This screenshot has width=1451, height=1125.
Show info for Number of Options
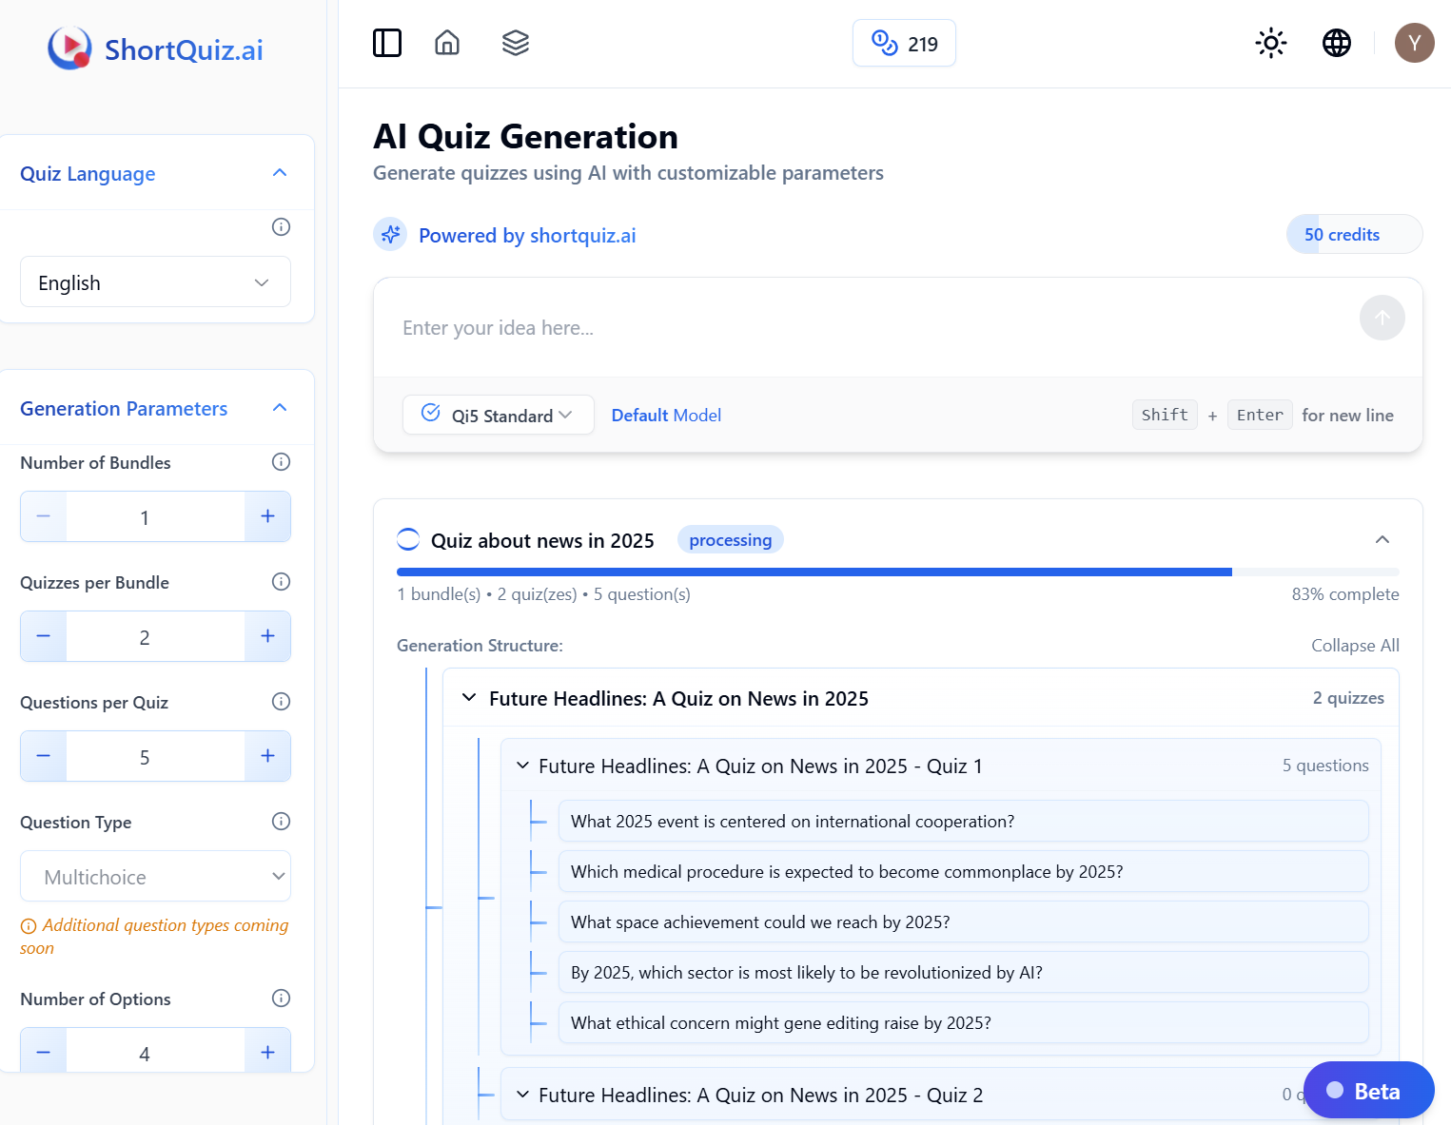tap(281, 998)
